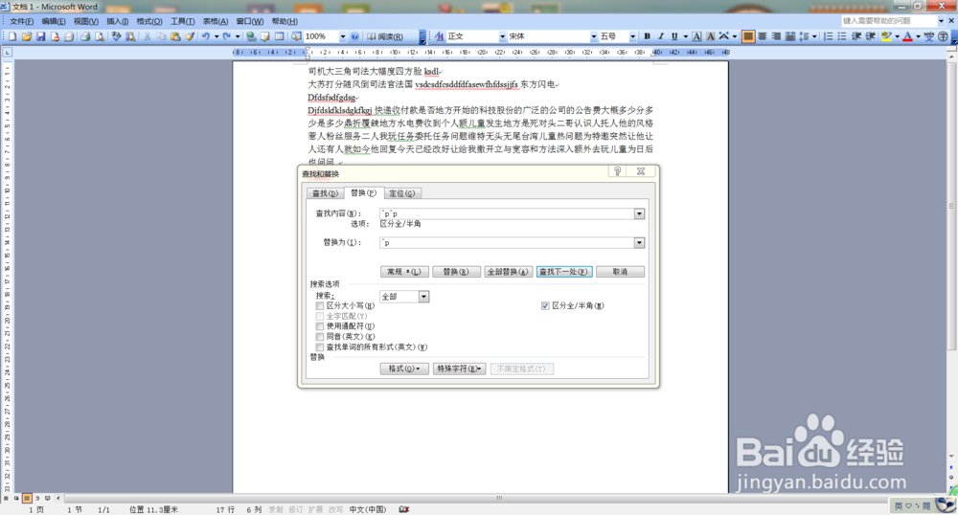Image resolution: width=958 pixels, height=515 pixels.
Task: Select justified alignment icon
Action: (x=748, y=36)
